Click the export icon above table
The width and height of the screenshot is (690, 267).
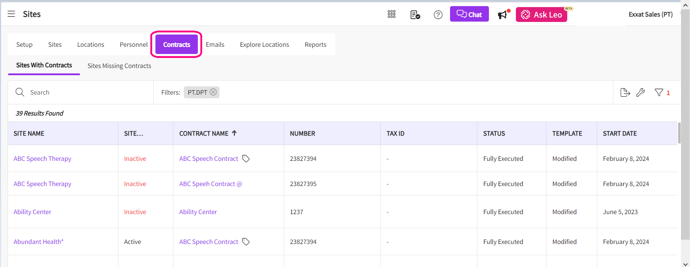[x=625, y=92]
